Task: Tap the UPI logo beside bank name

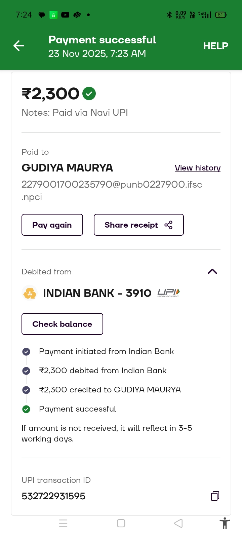Action: click(x=168, y=293)
